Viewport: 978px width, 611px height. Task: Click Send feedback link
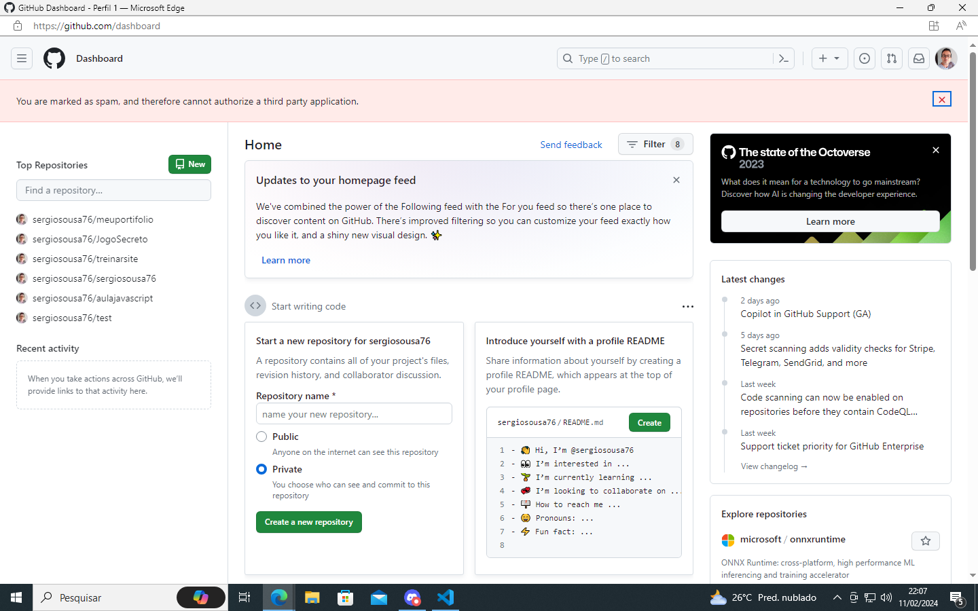click(571, 145)
